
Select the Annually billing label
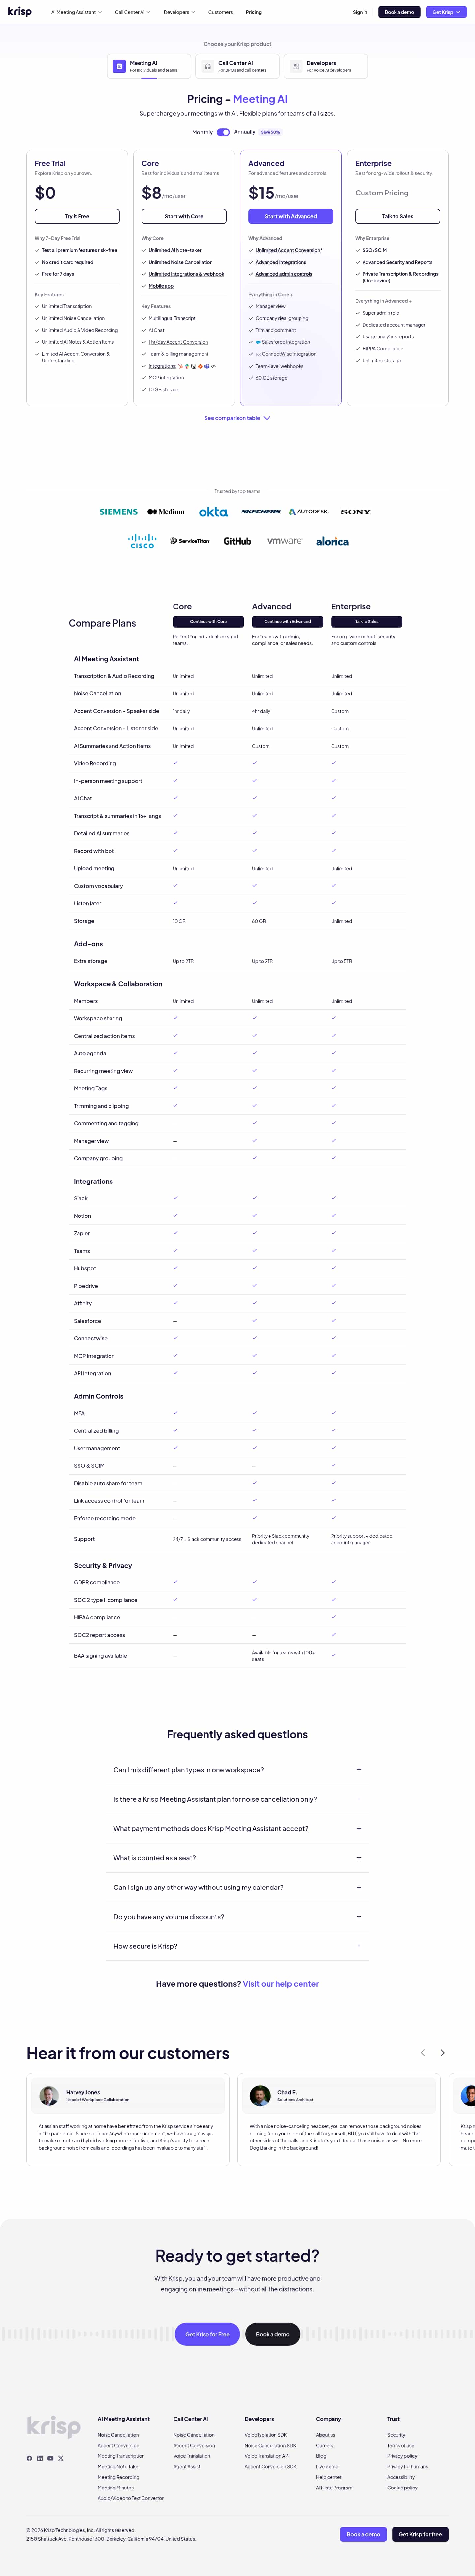click(x=244, y=132)
